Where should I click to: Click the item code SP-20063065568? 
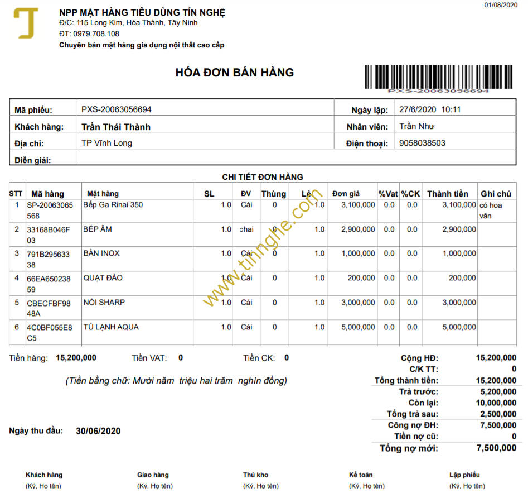click(50, 210)
